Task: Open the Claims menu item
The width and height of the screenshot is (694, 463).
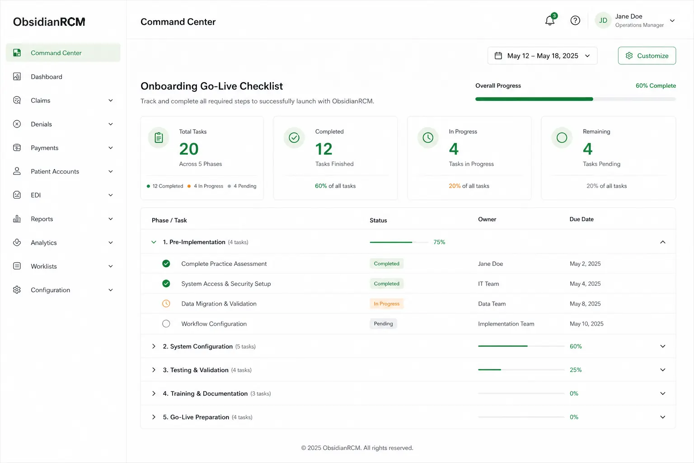Action: pos(63,100)
